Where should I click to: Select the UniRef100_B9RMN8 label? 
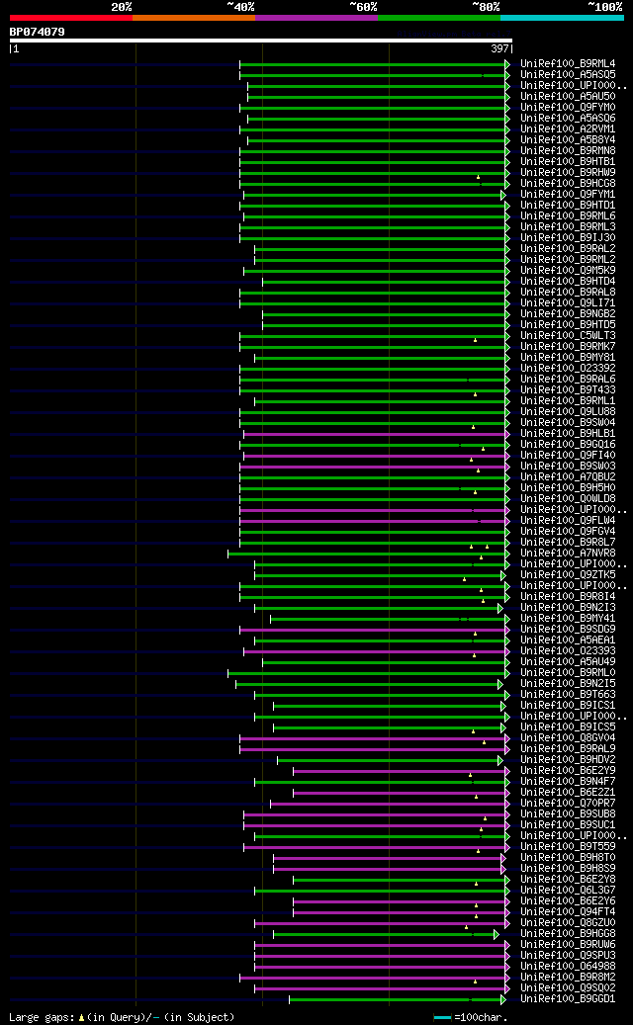tap(569, 150)
